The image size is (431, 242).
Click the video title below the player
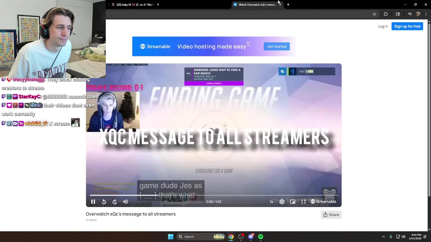131,214
